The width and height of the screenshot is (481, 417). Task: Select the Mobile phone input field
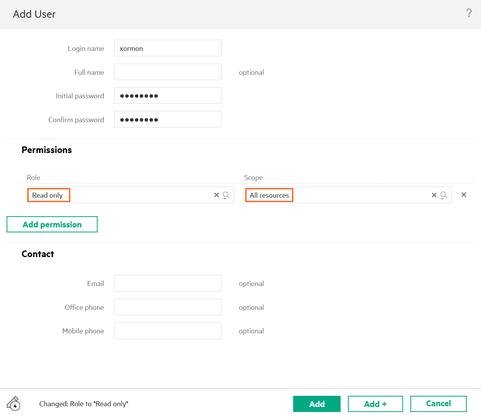(x=167, y=331)
